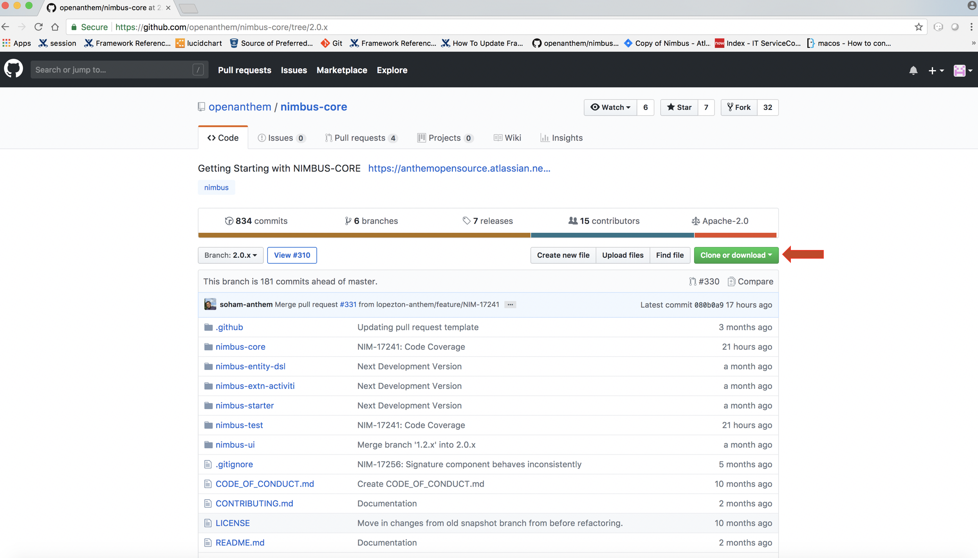Click the browser home icon
Viewport: 978px width, 558px height.
pyautogui.click(x=55, y=27)
